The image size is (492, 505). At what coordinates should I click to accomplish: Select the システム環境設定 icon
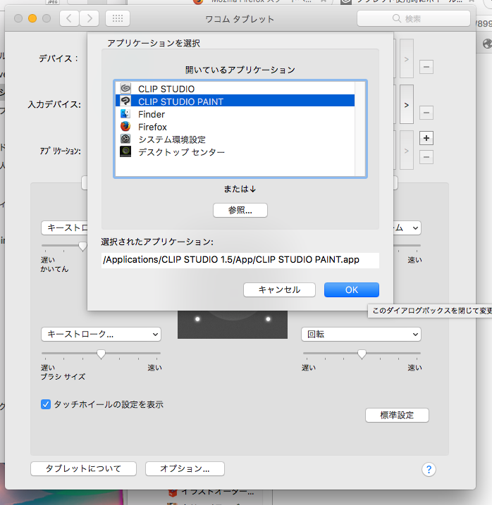click(125, 139)
